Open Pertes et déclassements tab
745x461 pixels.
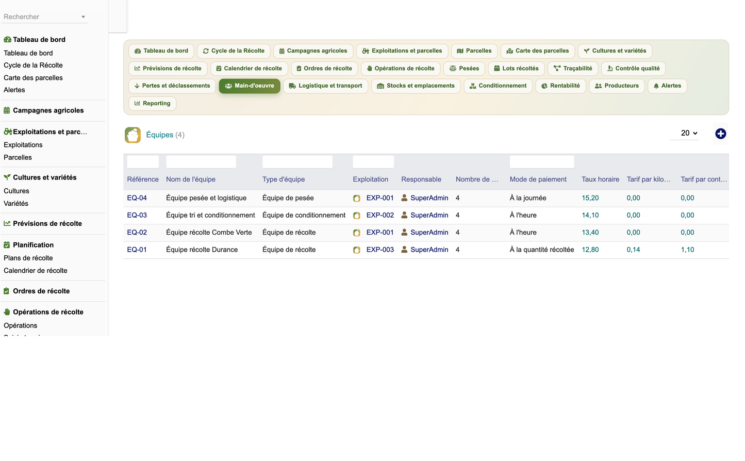(172, 86)
